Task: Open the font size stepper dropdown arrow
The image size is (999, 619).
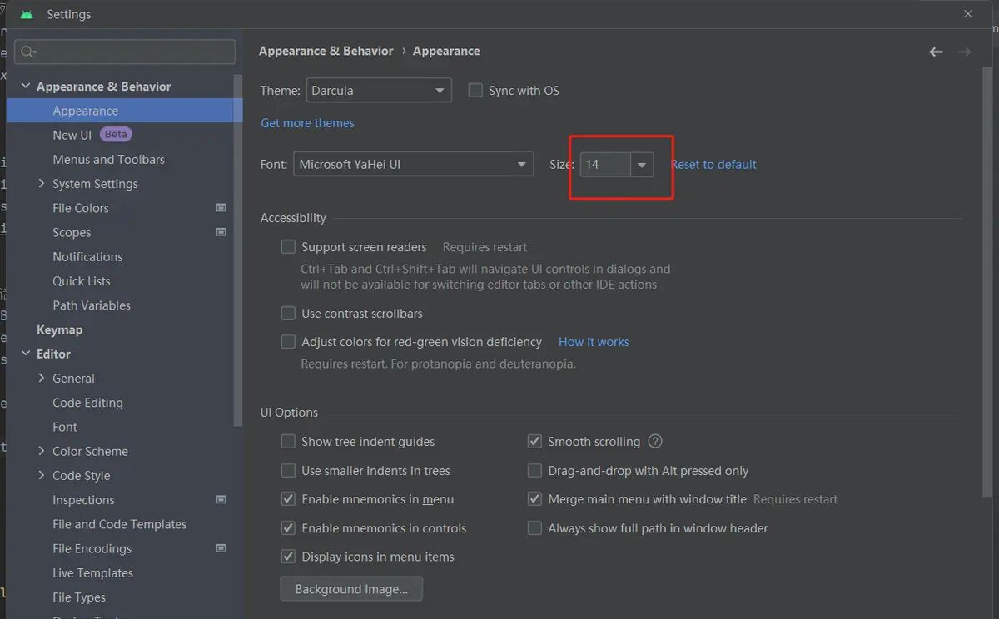Action: click(642, 164)
